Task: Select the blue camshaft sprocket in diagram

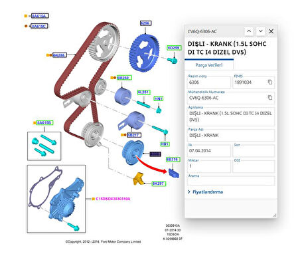Action: click(144, 53)
